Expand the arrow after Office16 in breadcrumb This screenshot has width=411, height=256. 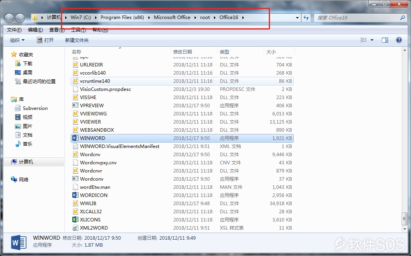(243, 17)
